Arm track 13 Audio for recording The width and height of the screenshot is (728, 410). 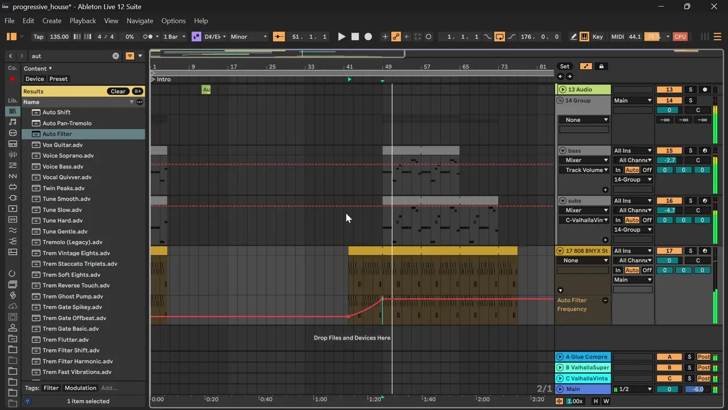705,89
